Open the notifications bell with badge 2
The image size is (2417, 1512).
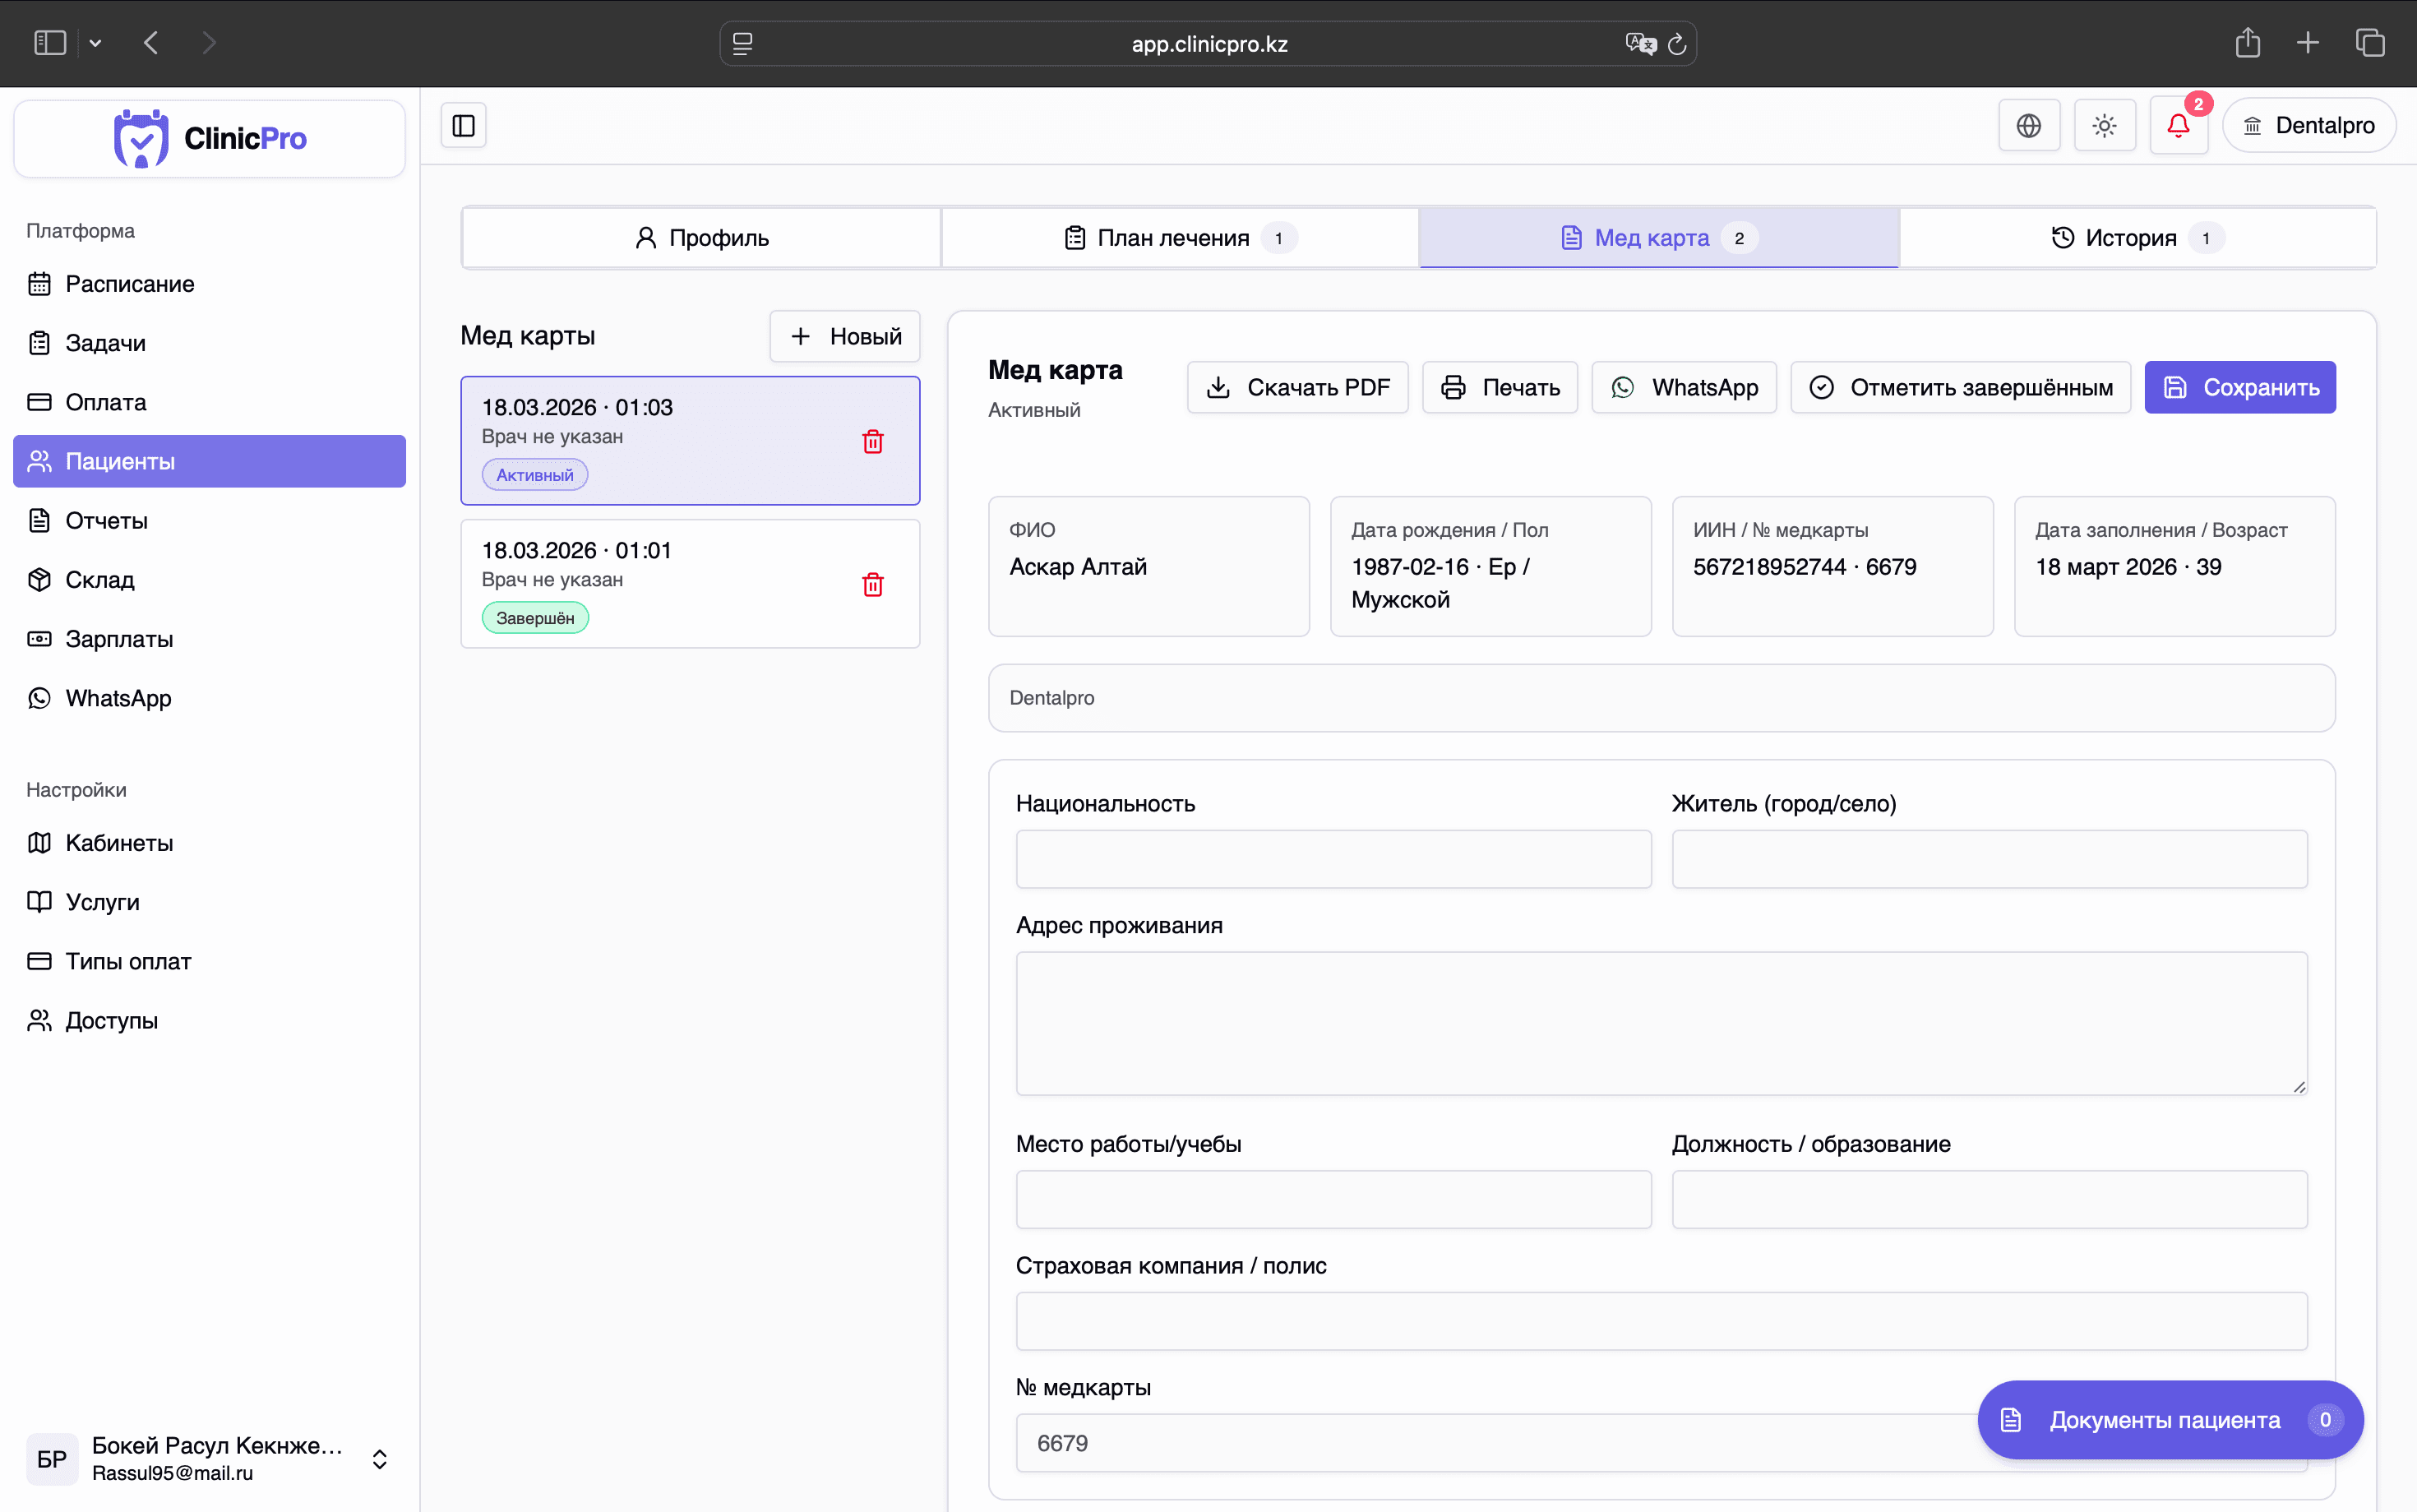(2179, 125)
